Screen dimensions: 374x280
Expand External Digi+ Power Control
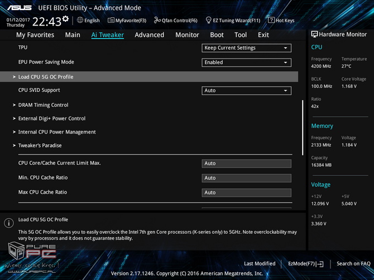(x=52, y=119)
